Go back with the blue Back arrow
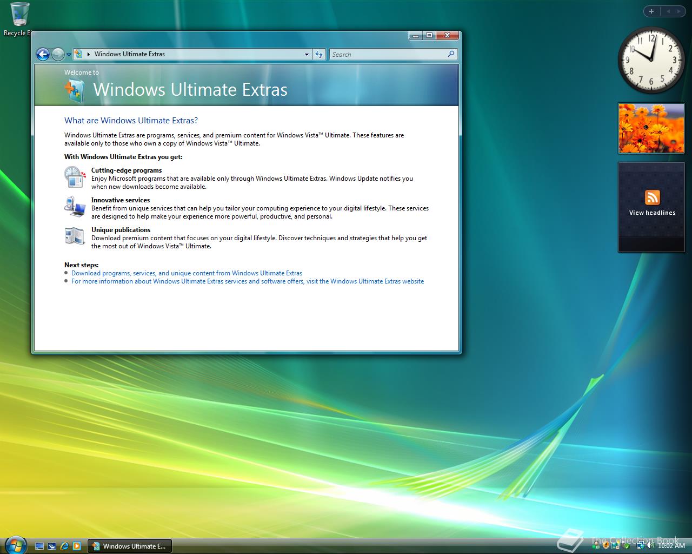The height and width of the screenshot is (554, 692). point(43,54)
